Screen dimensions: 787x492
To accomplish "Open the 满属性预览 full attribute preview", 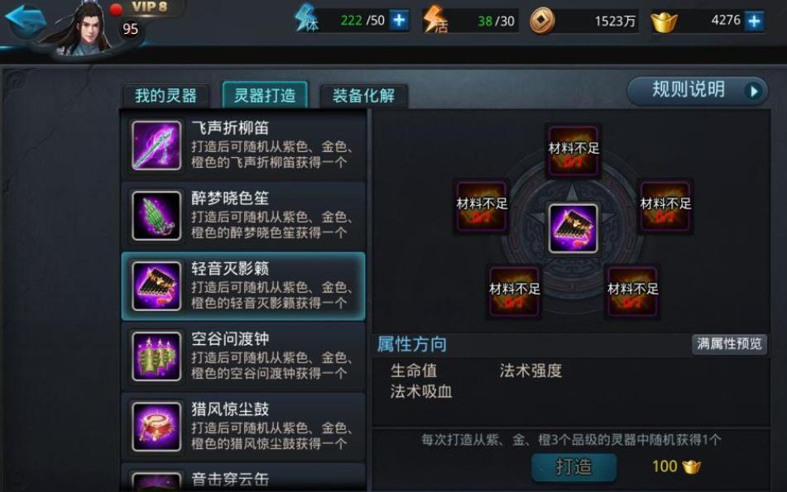I will (729, 344).
